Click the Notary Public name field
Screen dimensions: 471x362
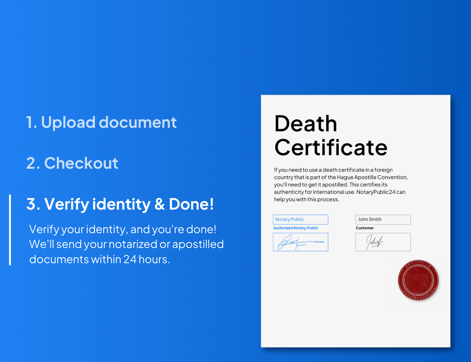click(300, 219)
